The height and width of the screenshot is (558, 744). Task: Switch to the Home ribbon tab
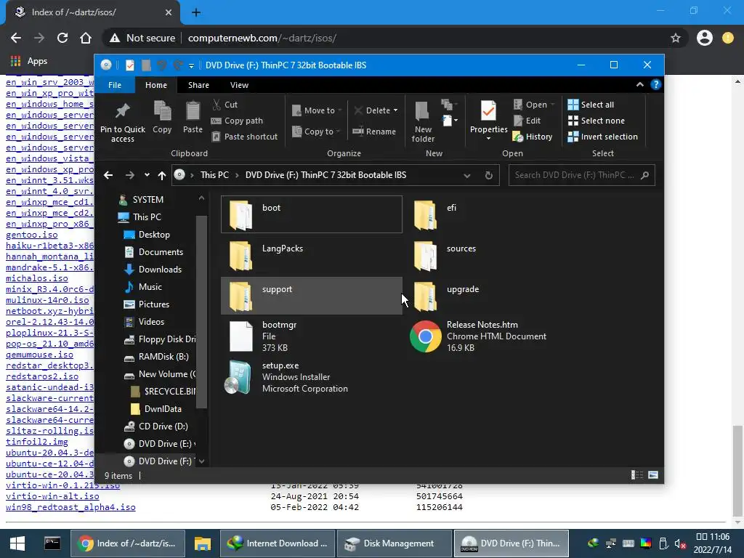(x=156, y=85)
